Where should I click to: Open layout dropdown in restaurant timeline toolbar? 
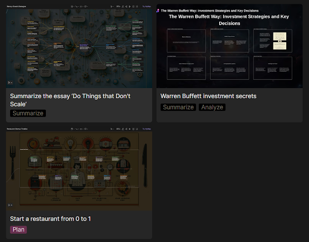[x=72, y=129]
